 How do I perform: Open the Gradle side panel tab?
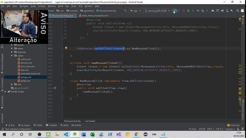tap(243, 20)
